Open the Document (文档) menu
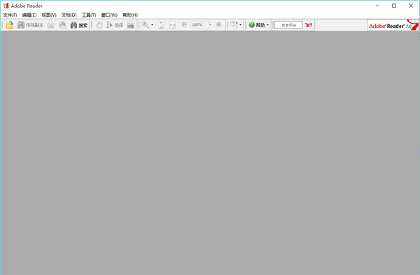The height and width of the screenshot is (275, 420). coord(69,15)
